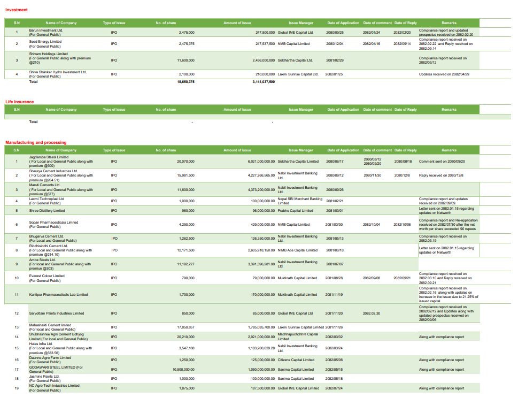Click the Manufacturing and processing section heading
518x398 pixels.
(36, 143)
